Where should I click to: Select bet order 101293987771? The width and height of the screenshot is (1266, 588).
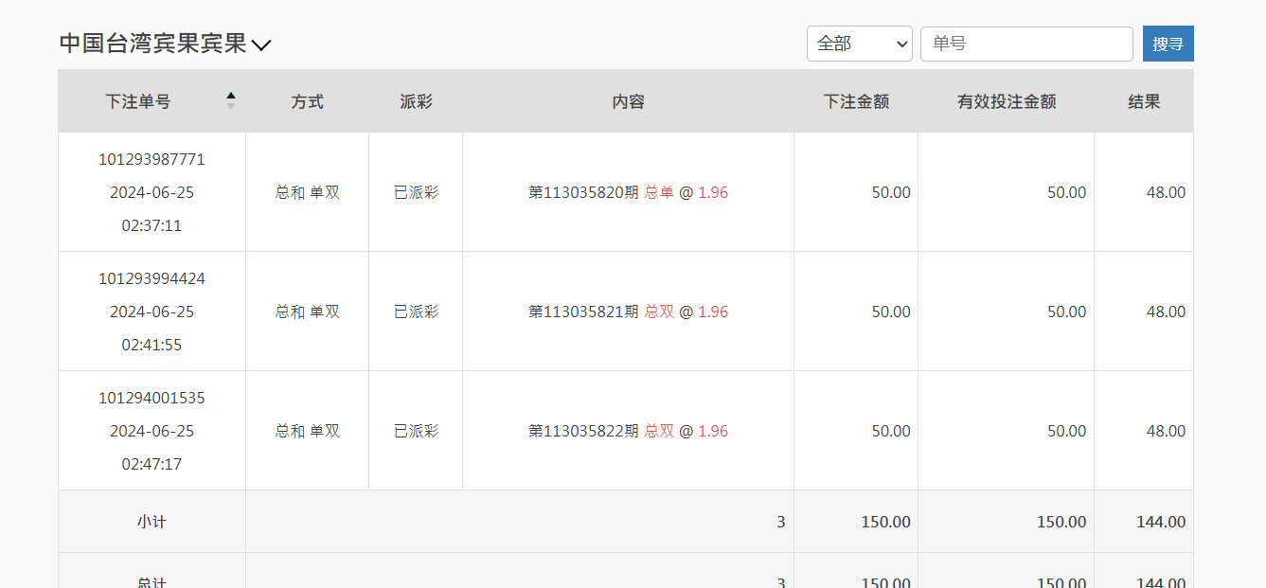[x=152, y=159]
